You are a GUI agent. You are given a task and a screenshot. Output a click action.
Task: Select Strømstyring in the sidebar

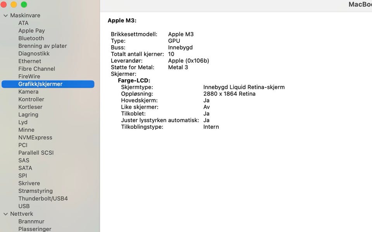click(35, 191)
